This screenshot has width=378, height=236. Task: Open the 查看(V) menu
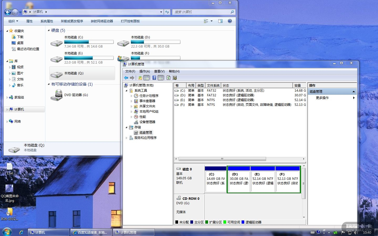(159, 71)
